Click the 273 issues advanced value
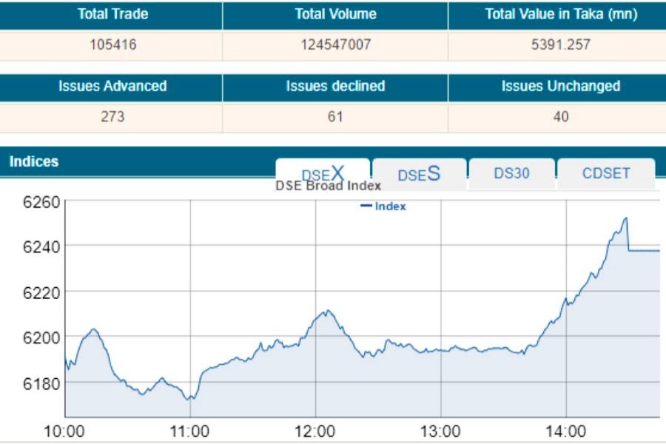Image resolution: width=666 pixels, height=444 pixels. [112, 116]
